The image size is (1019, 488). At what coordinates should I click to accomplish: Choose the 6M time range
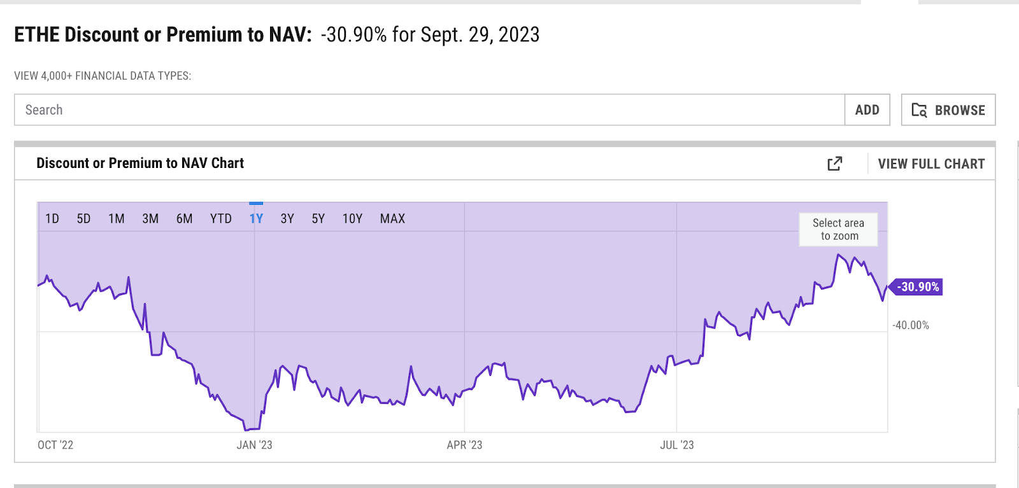tap(185, 219)
